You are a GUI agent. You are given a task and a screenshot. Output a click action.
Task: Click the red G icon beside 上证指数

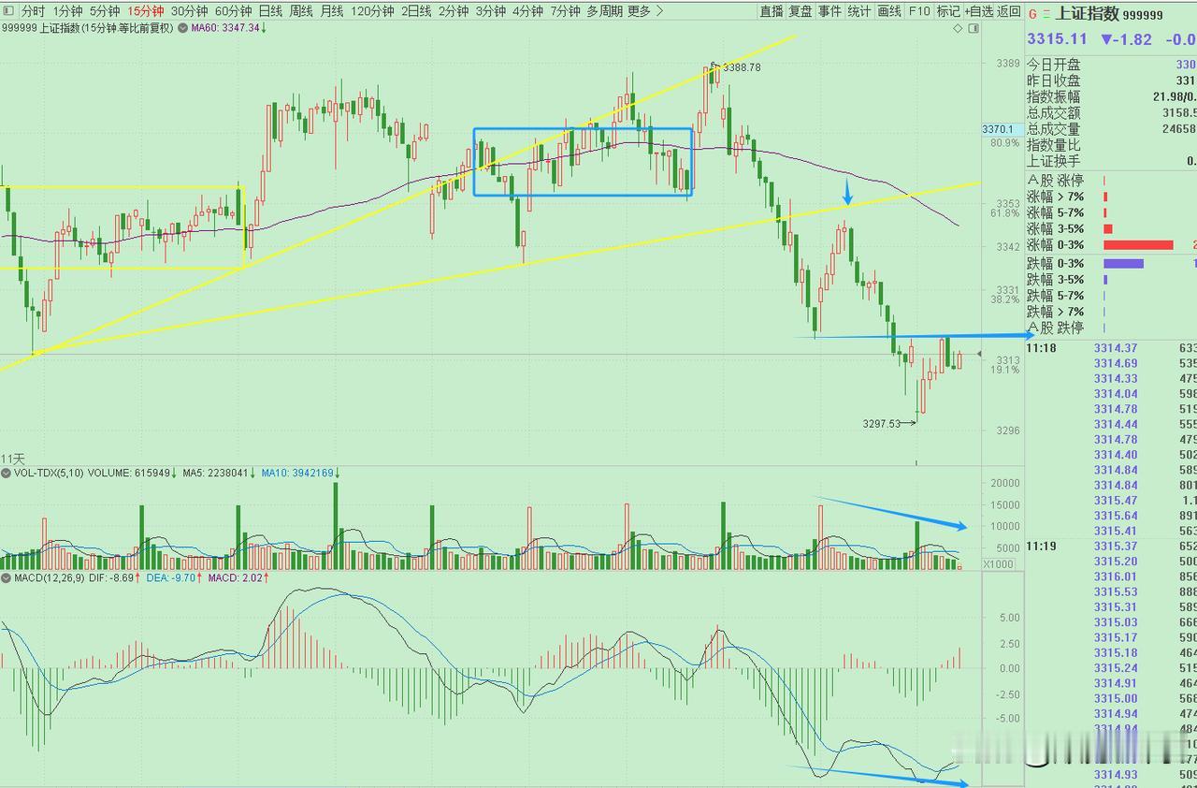(x=1032, y=14)
